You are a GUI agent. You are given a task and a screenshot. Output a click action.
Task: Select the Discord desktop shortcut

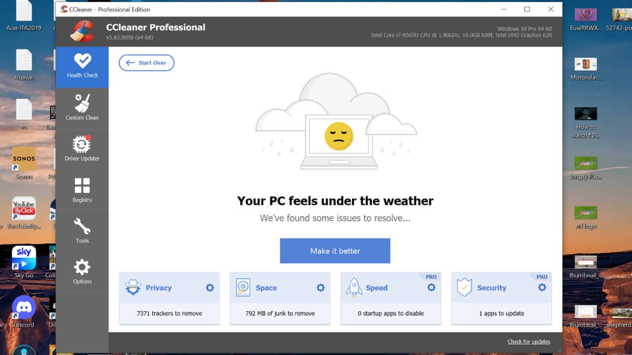pyautogui.click(x=24, y=311)
